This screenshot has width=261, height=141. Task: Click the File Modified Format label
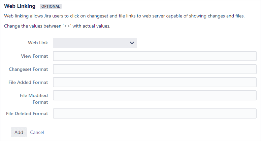click(x=34, y=99)
